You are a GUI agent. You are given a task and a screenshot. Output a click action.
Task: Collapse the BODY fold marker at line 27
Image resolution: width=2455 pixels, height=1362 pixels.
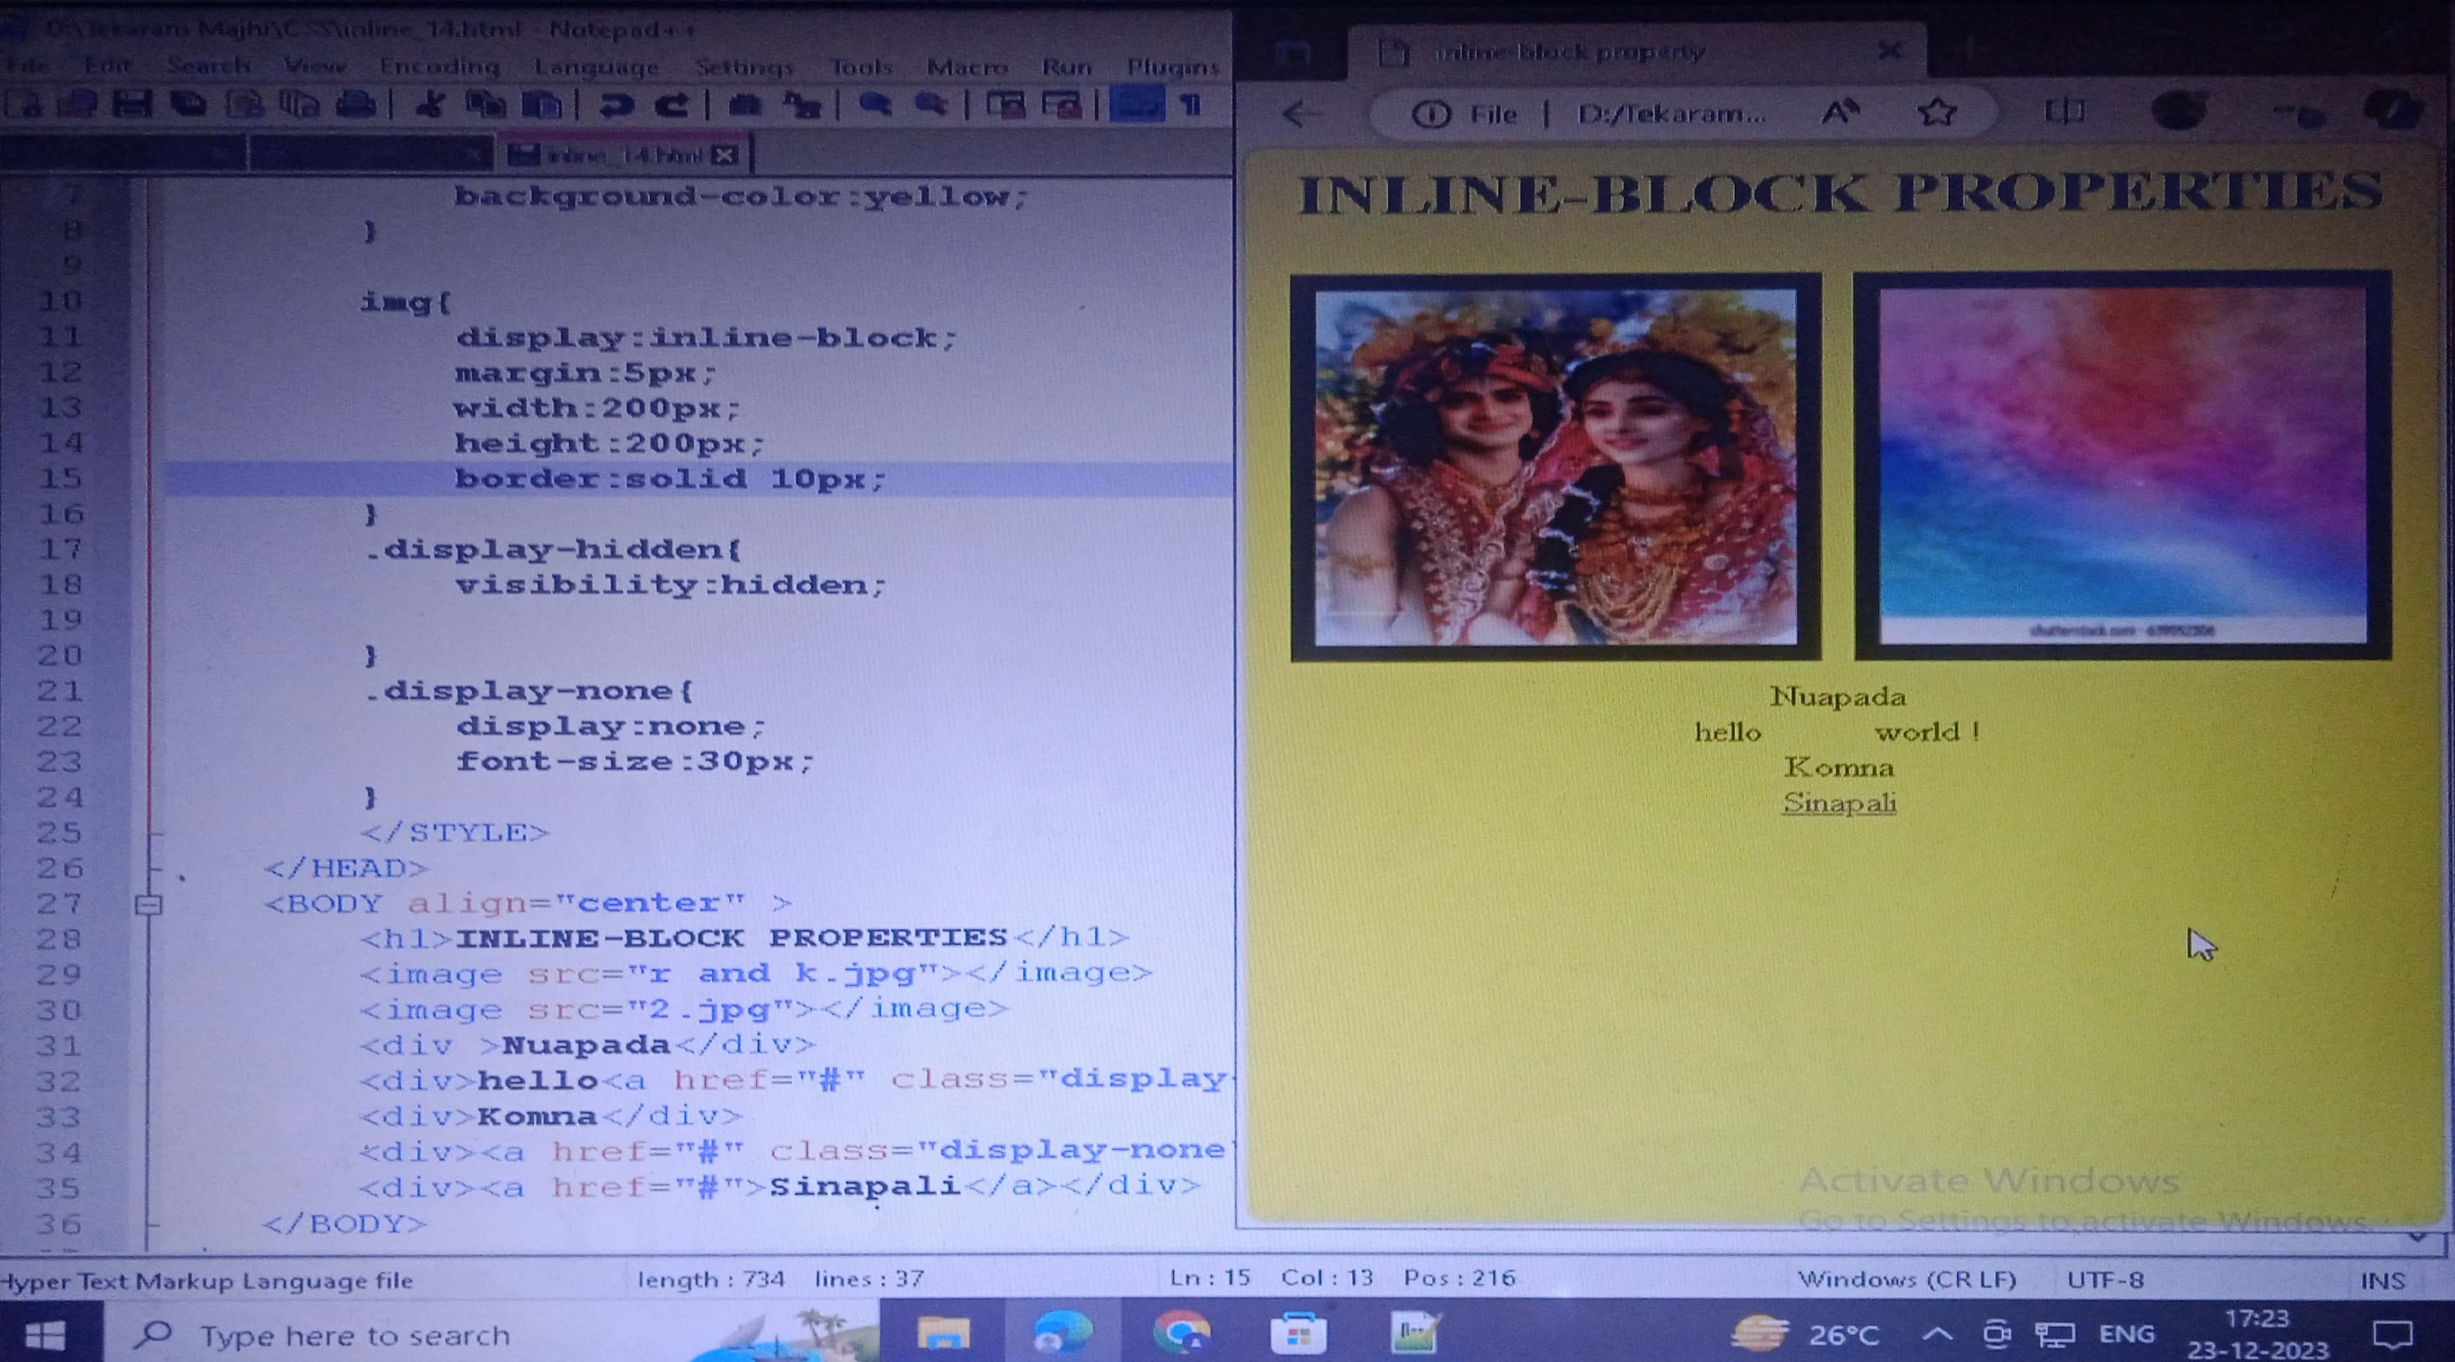click(148, 904)
